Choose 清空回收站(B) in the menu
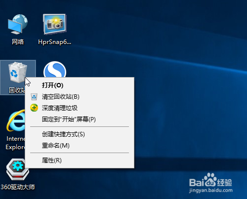Viewport: 247px width, 199px height. click(80, 97)
